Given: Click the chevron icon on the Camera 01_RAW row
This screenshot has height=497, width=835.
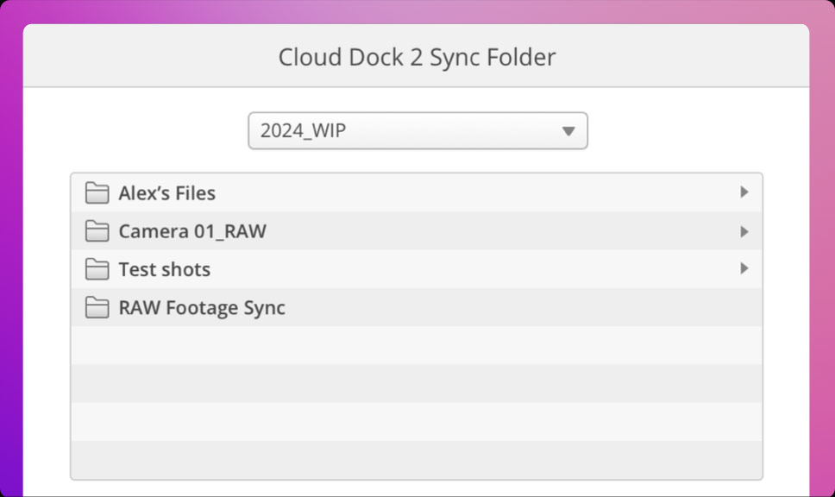Looking at the screenshot, I should pyautogui.click(x=744, y=230).
